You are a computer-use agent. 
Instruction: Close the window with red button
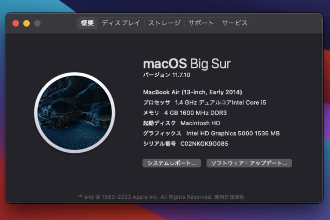[16, 23]
